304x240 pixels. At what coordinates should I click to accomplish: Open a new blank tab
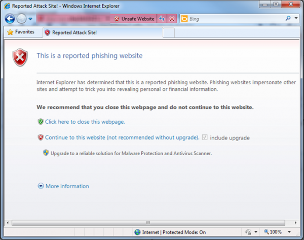169,32
